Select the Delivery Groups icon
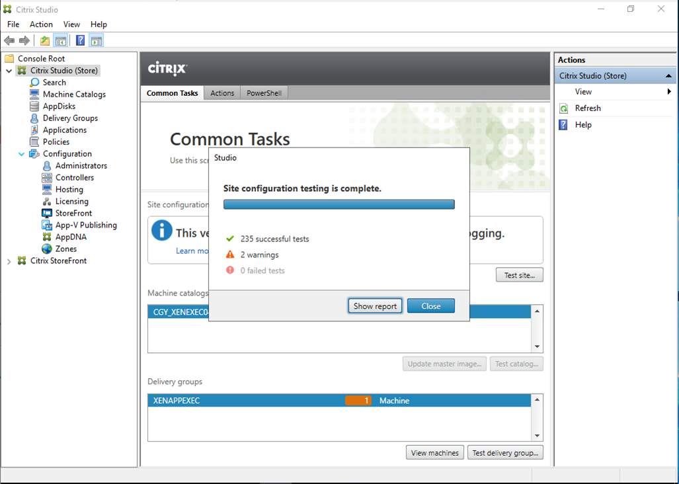 (x=34, y=118)
